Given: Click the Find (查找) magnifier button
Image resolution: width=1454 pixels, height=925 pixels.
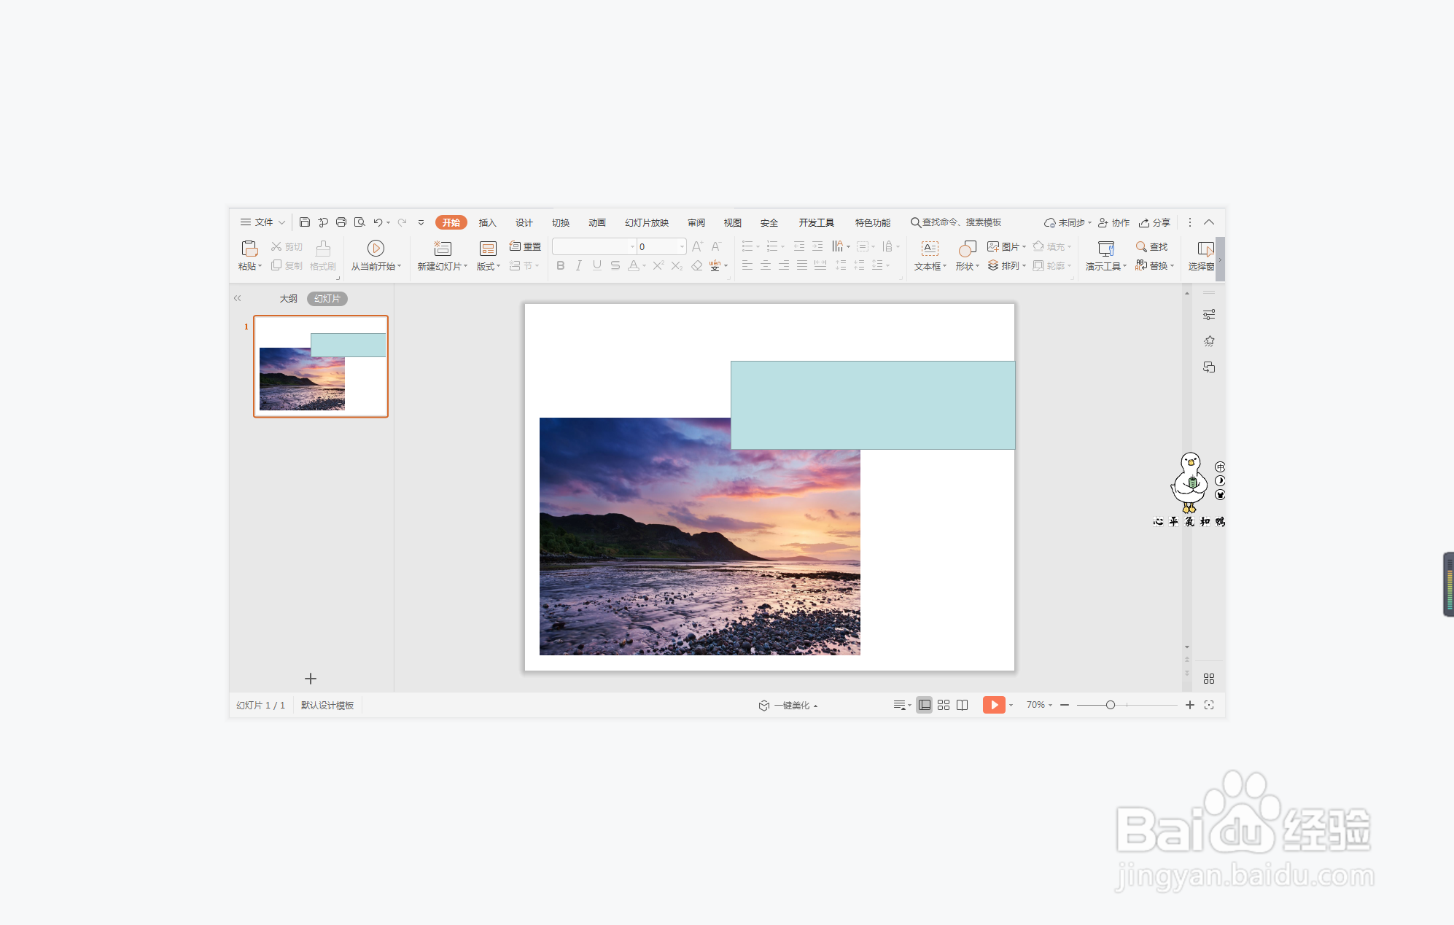Looking at the screenshot, I should tap(1152, 247).
